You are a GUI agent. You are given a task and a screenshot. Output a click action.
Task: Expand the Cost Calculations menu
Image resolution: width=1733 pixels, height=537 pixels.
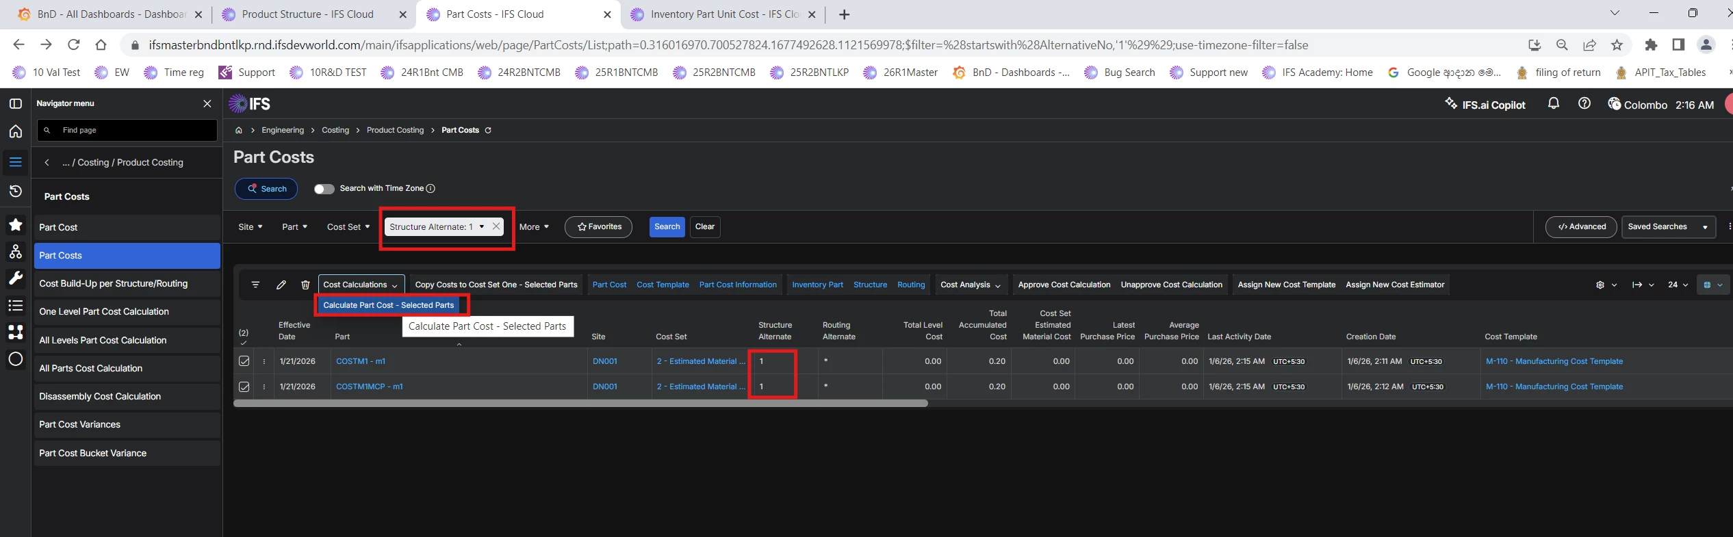pos(361,285)
